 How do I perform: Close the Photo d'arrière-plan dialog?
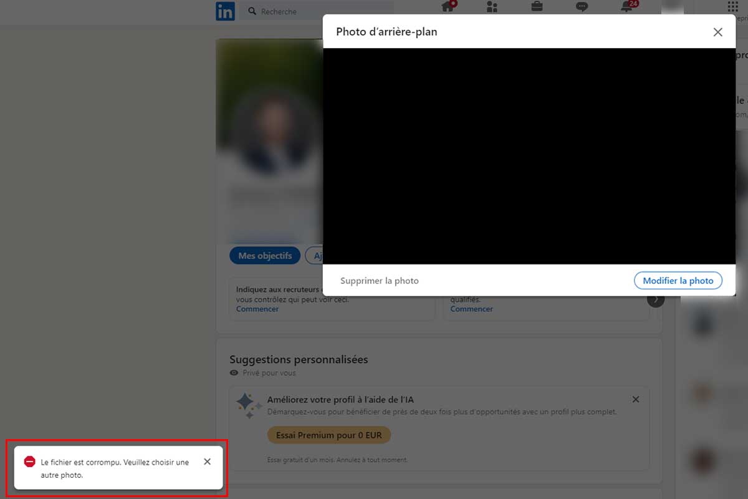718,32
